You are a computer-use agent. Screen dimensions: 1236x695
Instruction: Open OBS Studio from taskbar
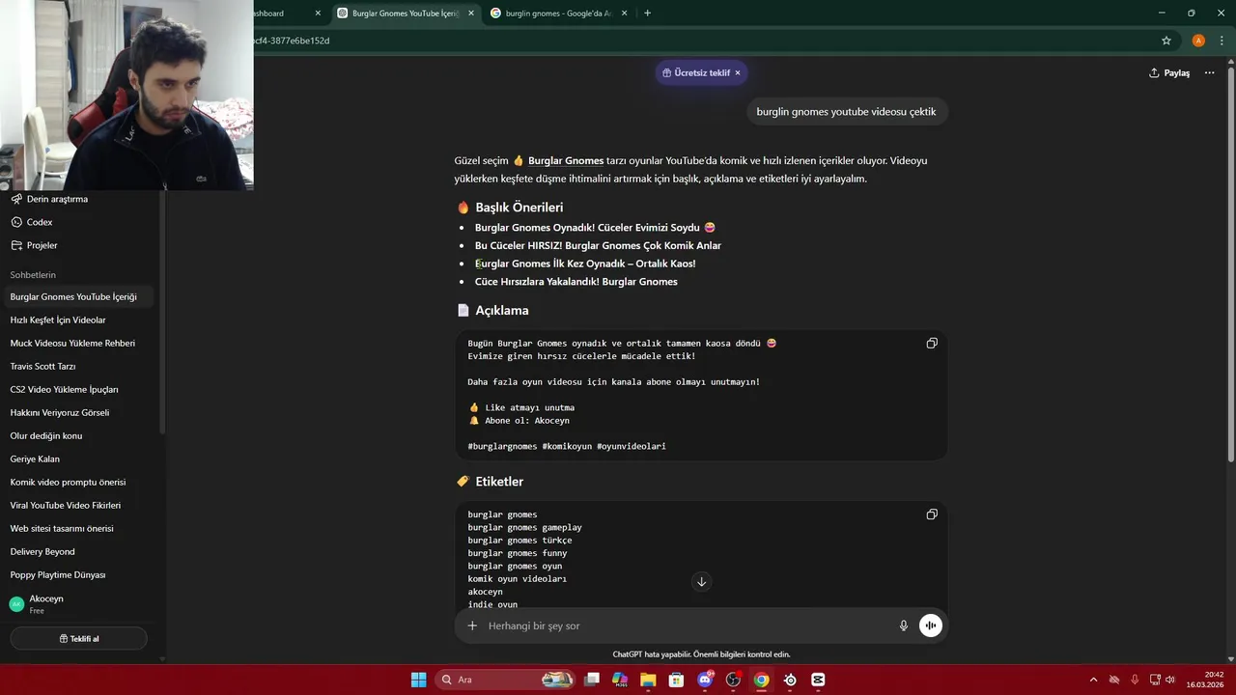click(733, 680)
